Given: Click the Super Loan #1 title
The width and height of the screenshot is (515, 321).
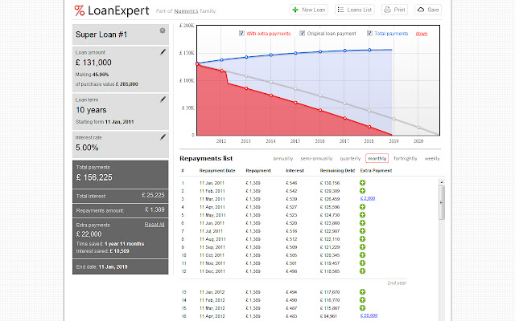Looking at the screenshot, I should [x=101, y=35].
